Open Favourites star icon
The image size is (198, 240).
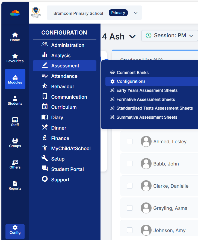15,56
